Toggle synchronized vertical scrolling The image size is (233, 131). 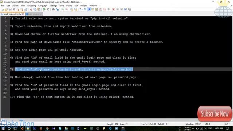pos(72,9)
